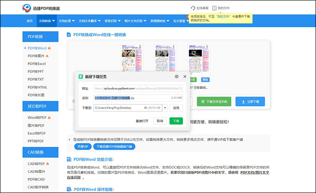Open 我的文件 link in yellow tooltip
Image resolution: width=316 pixels, height=193 pixels.
(223, 16)
